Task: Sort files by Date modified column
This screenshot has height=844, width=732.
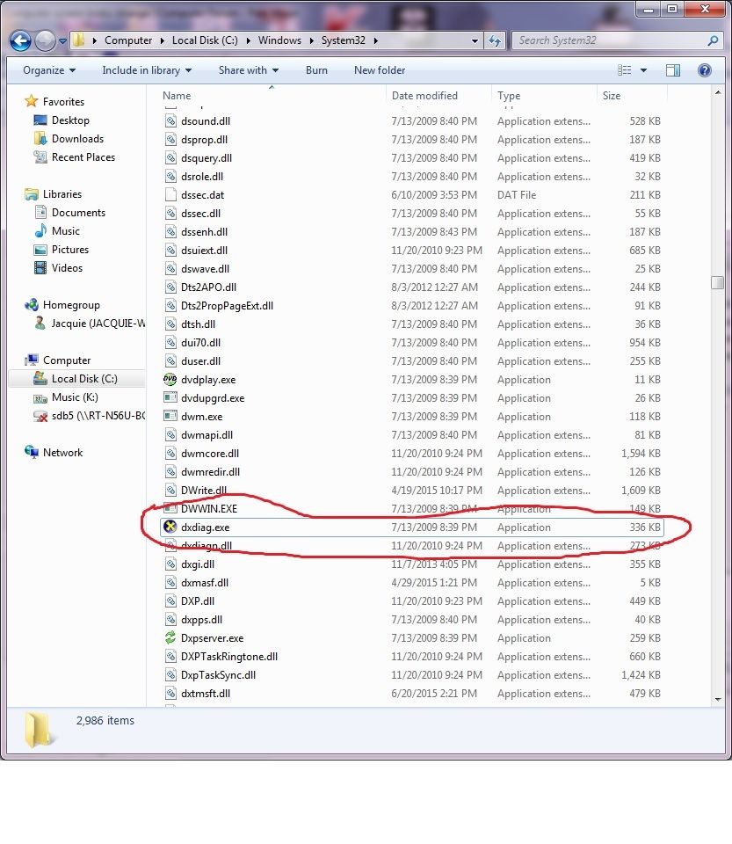Action: pyautogui.click(x=424, y=96)
